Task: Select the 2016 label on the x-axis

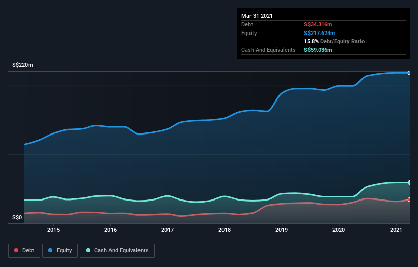Action: click(110, 230)
